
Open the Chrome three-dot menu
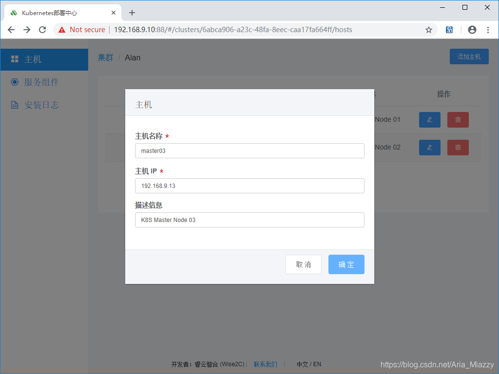pos(488,30)
